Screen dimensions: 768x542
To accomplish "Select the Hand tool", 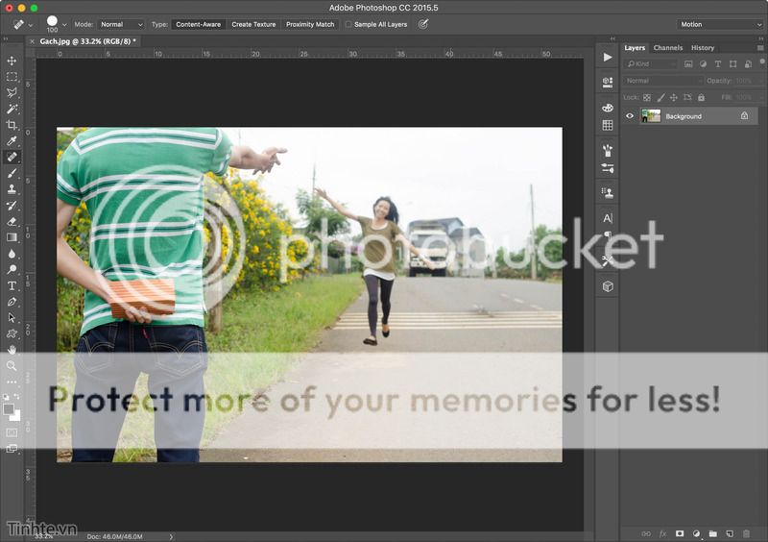I will [12, 350].
